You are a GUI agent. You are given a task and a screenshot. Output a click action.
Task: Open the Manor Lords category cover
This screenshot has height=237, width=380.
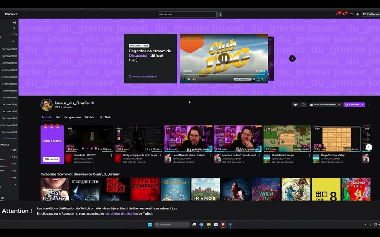point(205,189)
